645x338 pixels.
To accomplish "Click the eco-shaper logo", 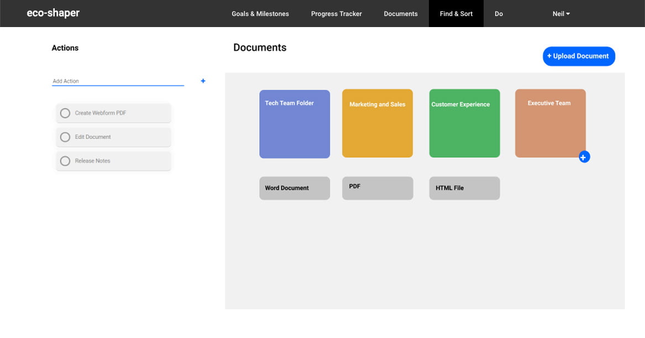I will (x=53, y=13).
